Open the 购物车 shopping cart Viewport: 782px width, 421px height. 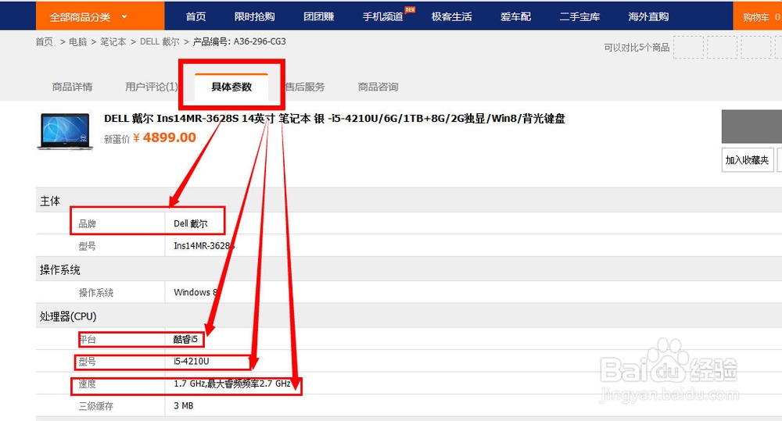[758, 16]
